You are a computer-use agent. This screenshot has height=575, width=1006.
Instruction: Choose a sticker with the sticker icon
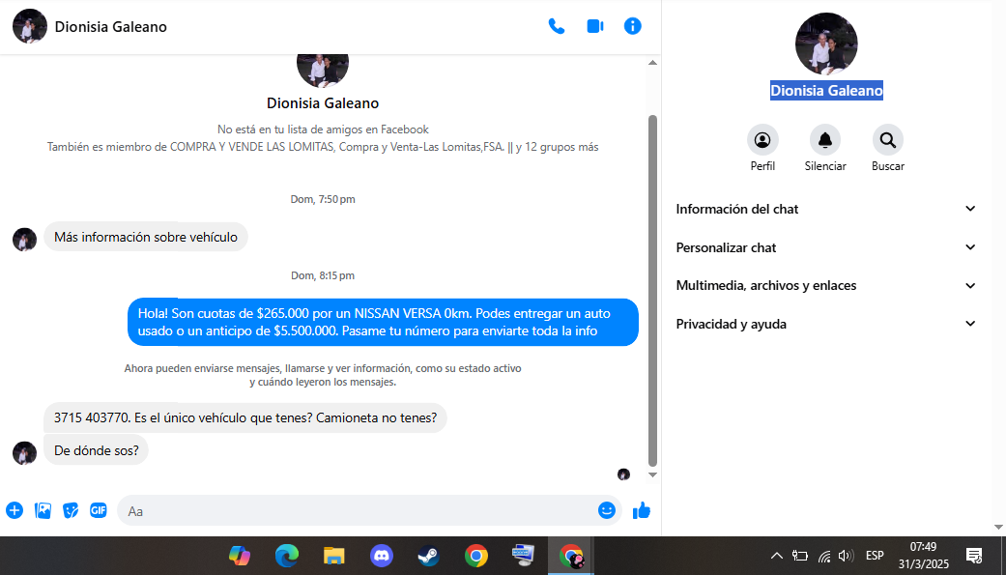pyautogui.click(x=71, y=511)
